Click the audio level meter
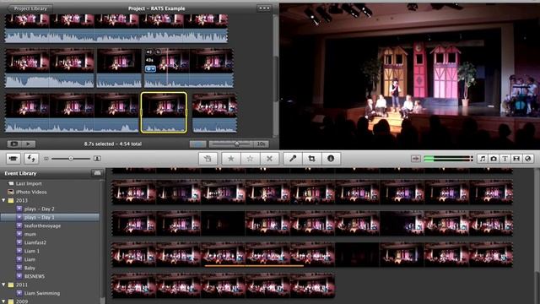This screenshot has height=304, width=540. click(448, 159)
